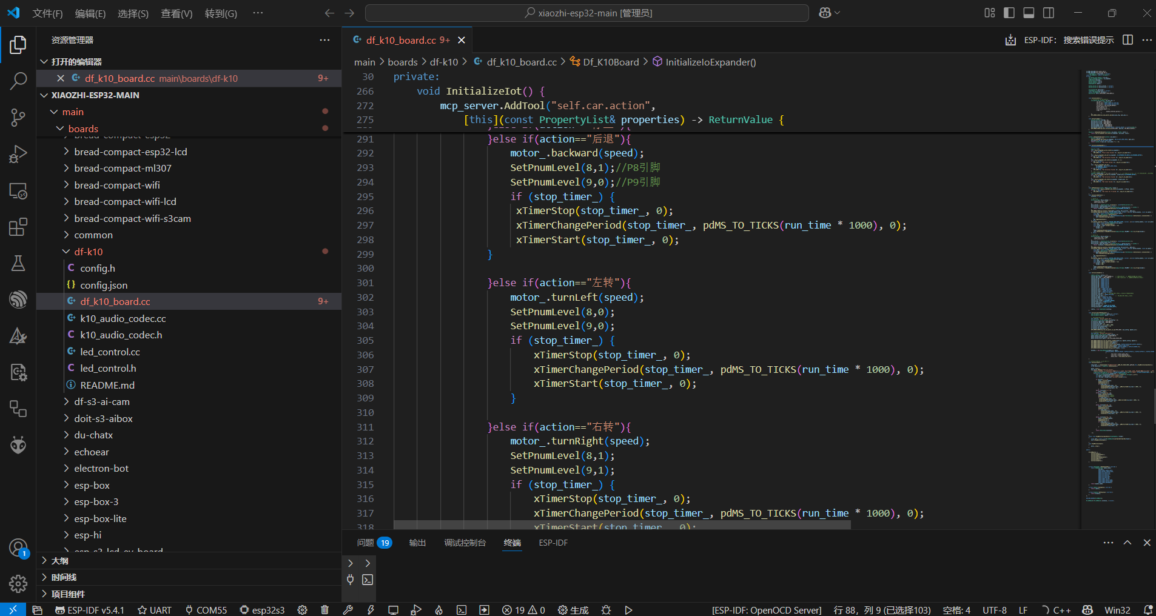
Task: Click esp32s3 target in status bar
Action: point(262,610)
